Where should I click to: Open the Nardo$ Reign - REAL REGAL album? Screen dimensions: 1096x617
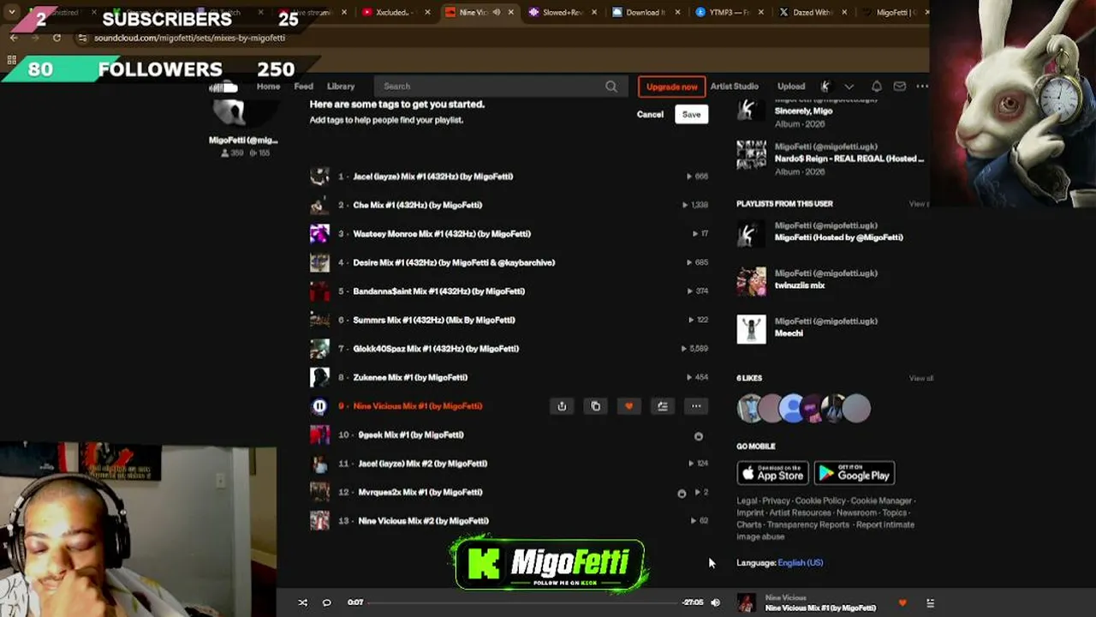coord(849,159)
